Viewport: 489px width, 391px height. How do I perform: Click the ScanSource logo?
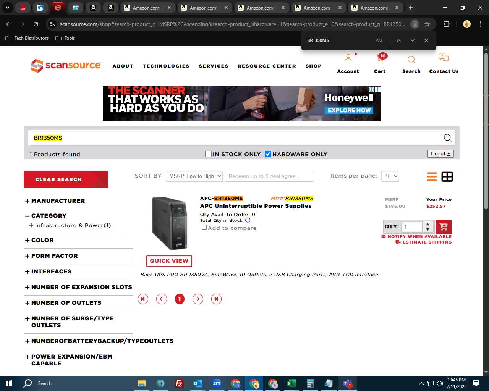pos(66,66)
